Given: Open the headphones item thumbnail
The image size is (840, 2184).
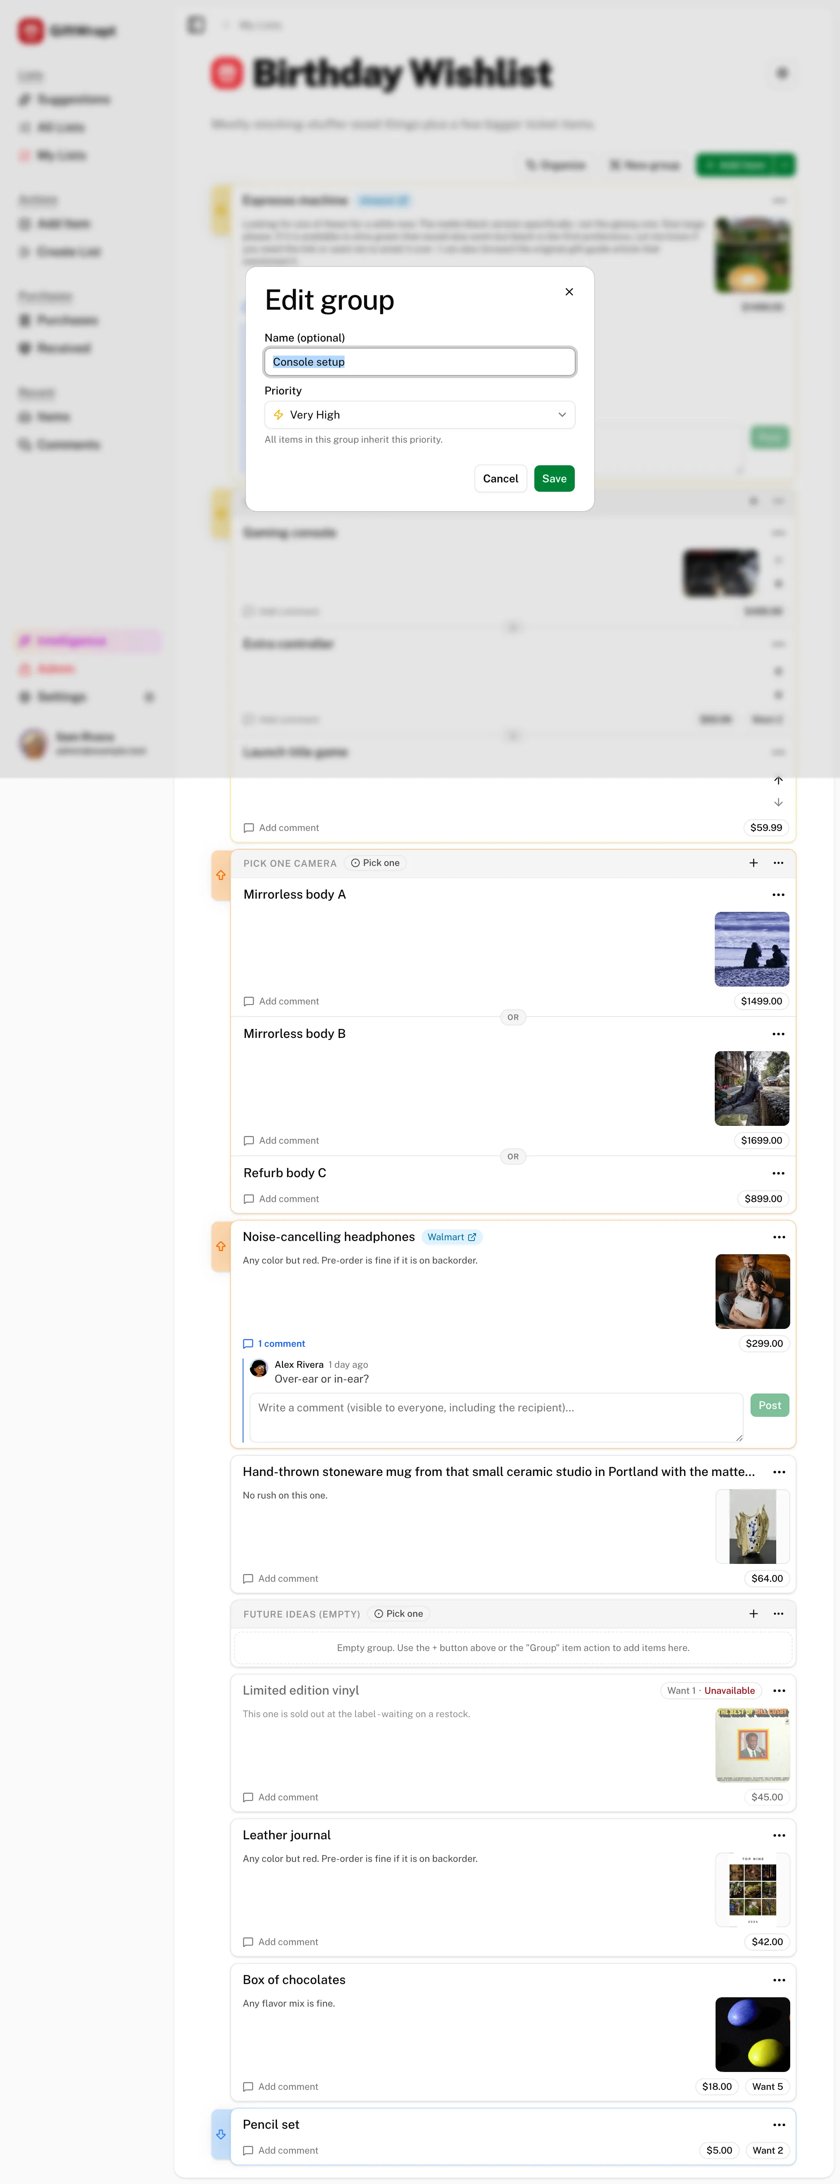Looking at the screenshot, I should (752, 1291).
